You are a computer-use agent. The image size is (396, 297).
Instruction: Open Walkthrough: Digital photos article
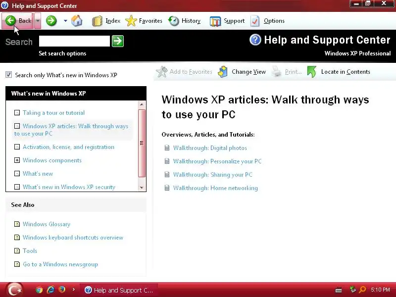[x=210, y=148]
